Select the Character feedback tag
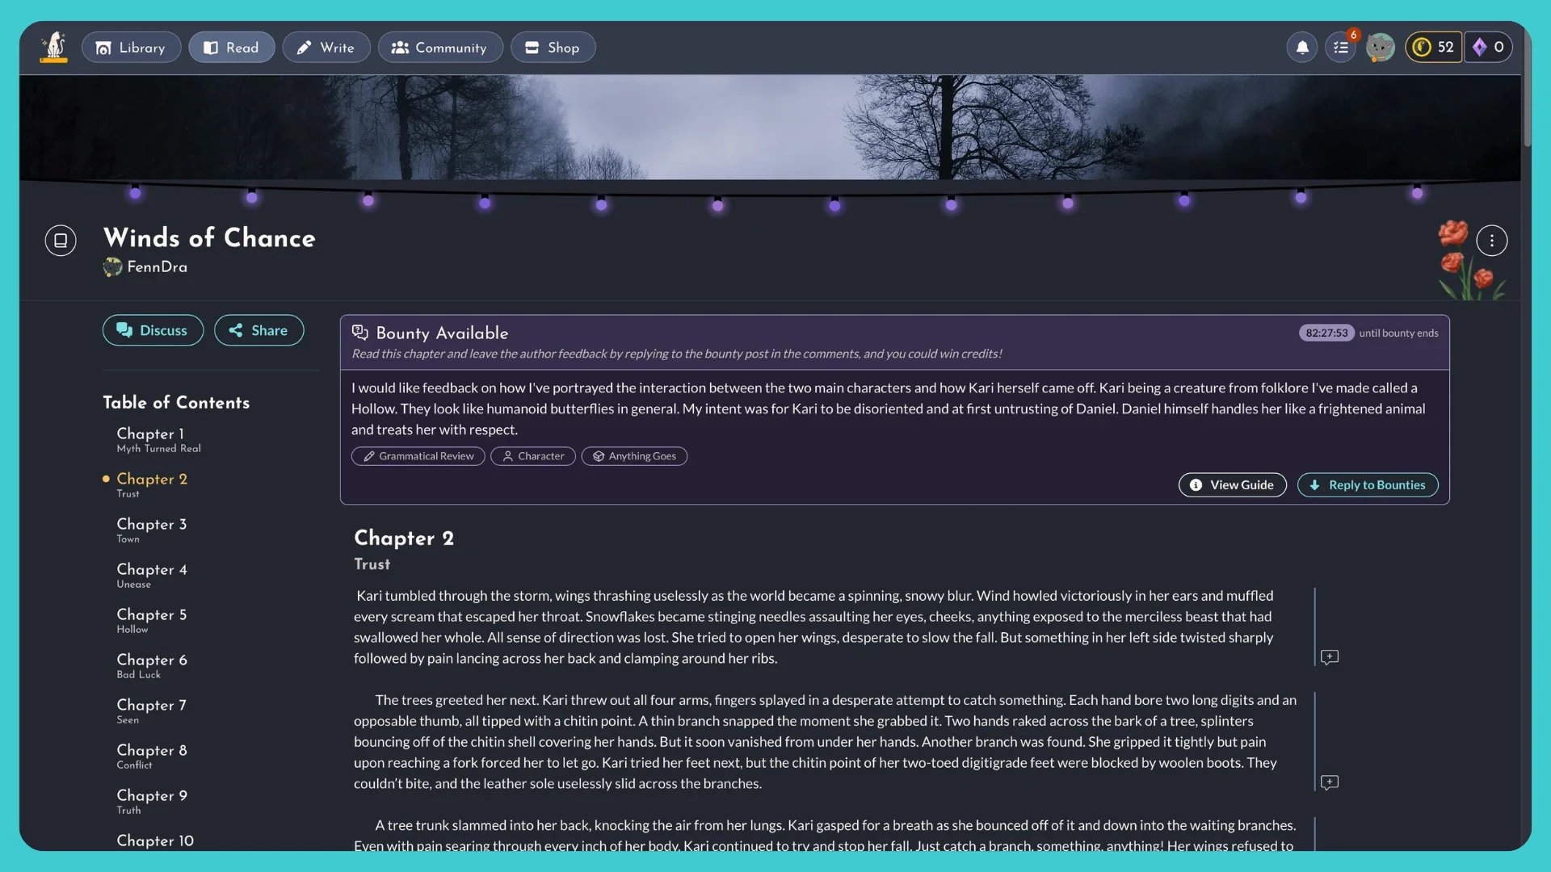Image resolution: width=1551 pixels, height=872 pixels. [533, 456]
